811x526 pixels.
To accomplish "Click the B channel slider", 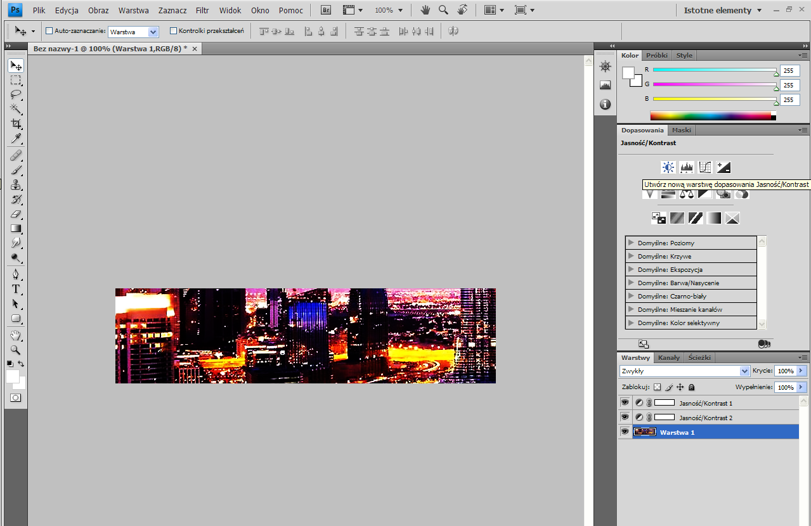I will point(715,99).
